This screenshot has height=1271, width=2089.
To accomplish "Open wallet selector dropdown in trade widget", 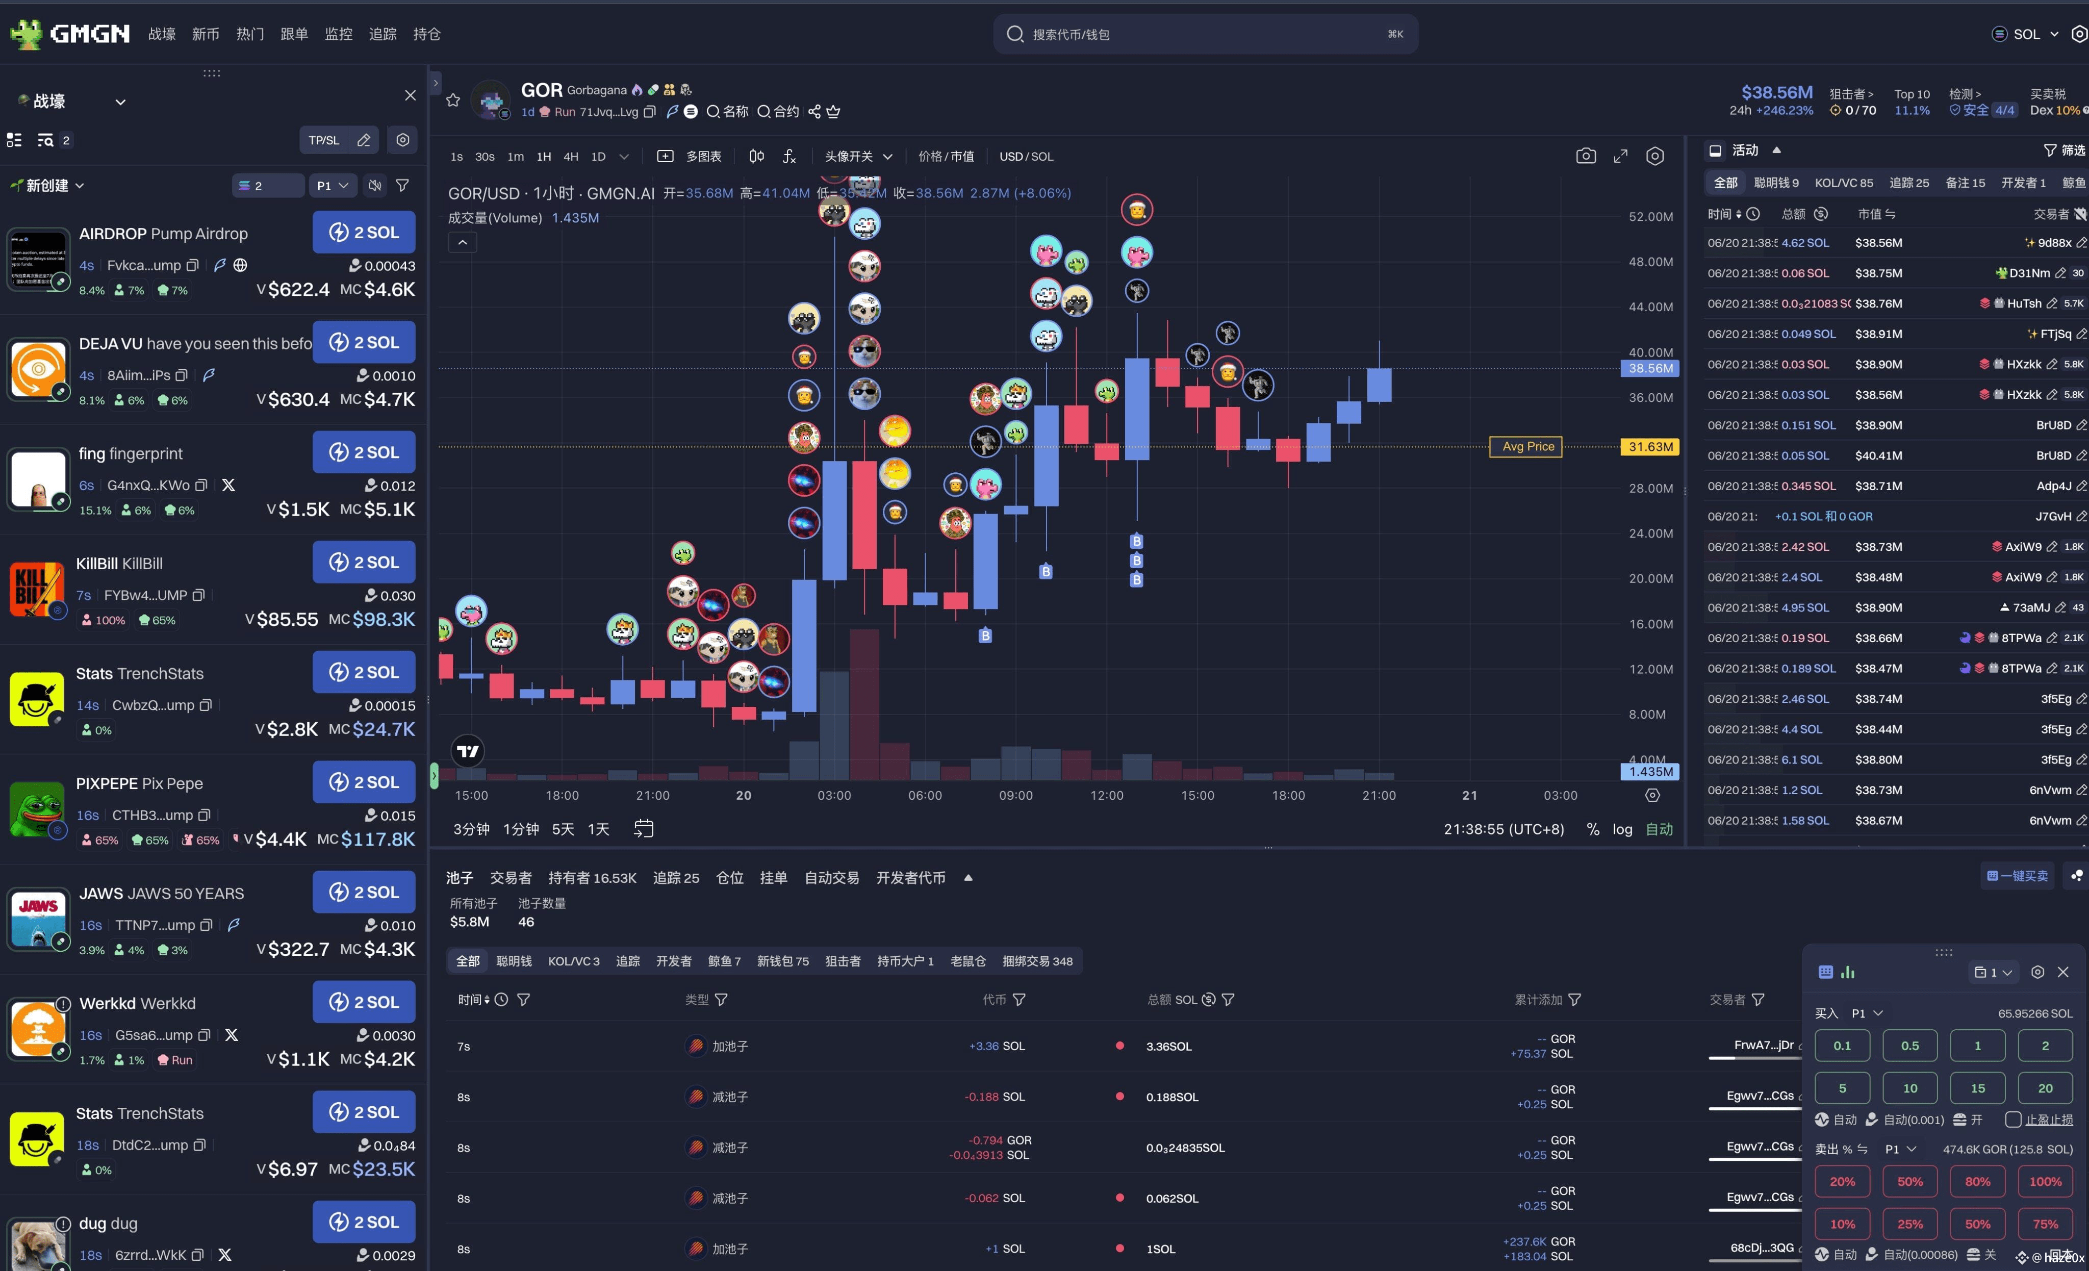I will point(1992,972).
